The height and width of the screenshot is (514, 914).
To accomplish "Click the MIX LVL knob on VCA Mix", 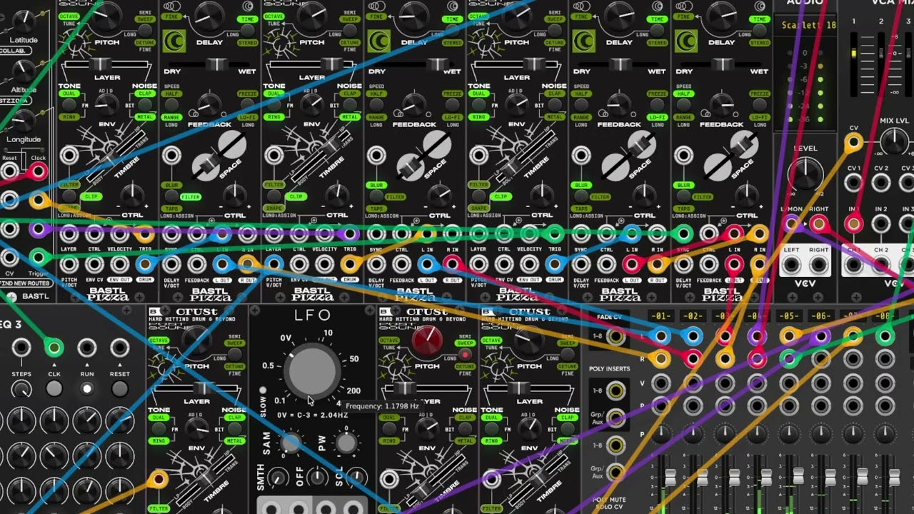I will (x=895, y=142).
